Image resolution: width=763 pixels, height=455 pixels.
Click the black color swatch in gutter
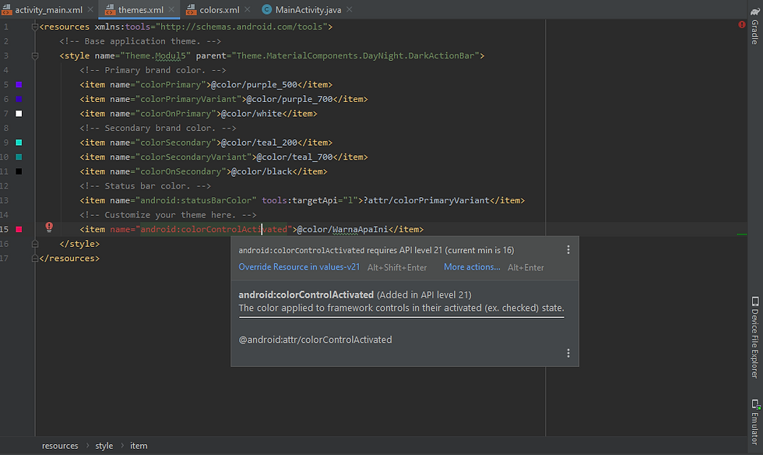(x=19, y=171)
